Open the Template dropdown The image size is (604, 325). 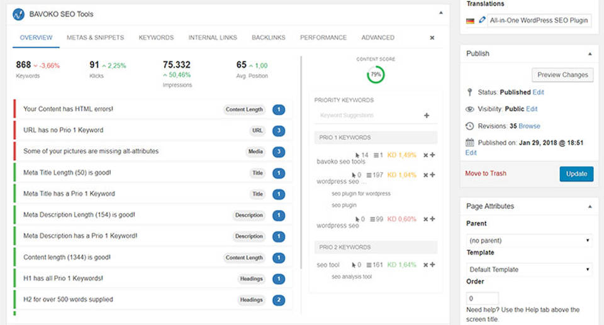[530, 269]
